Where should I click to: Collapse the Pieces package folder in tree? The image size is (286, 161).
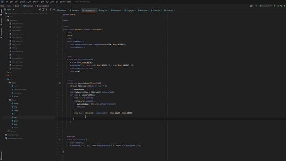[x=8, y=100]
